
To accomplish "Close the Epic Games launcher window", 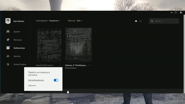I will [x=181, y=12].
